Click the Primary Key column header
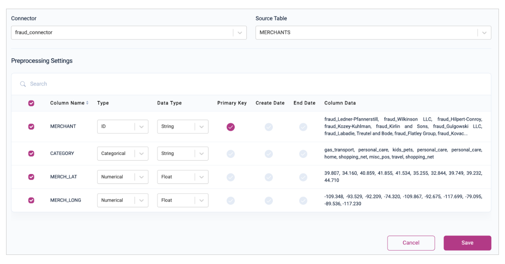 (x=232, y=103)
